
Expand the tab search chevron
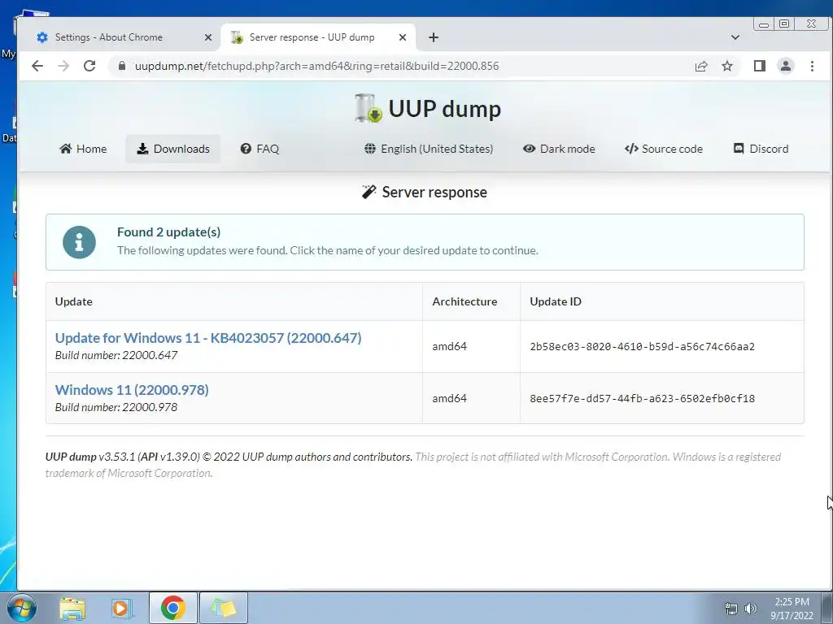[735, 37]
